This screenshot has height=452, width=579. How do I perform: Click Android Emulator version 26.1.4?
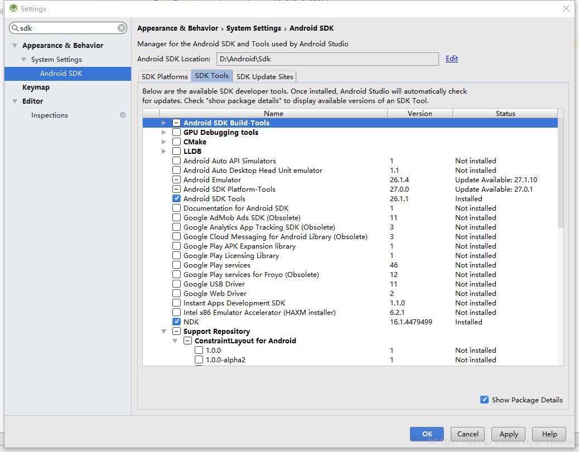[x=399, y=179]
